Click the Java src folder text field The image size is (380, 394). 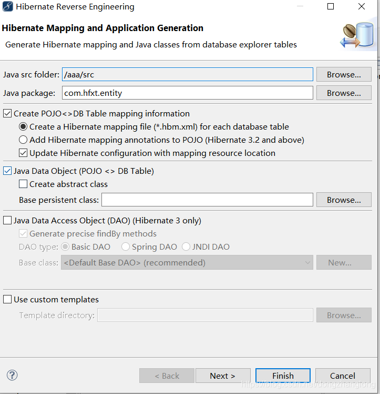point(188,74)
